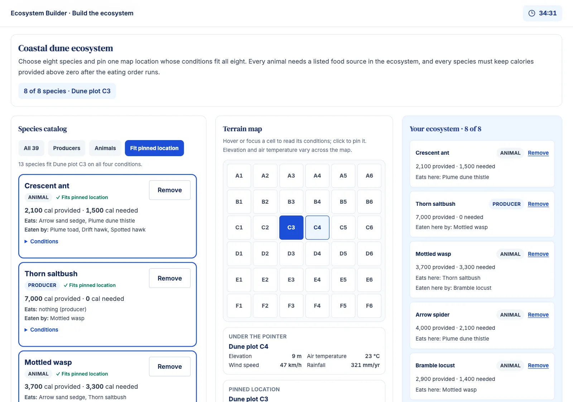Select the Fit pinned location filter
Viewport: 573px width, 402px height.
click(154, 148)
